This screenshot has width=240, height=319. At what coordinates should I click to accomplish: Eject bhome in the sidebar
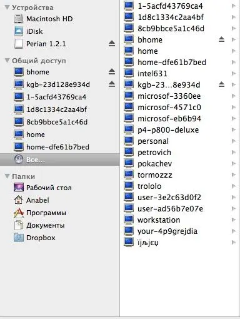coord(112,72)
